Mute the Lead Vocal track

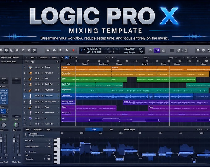36,96
